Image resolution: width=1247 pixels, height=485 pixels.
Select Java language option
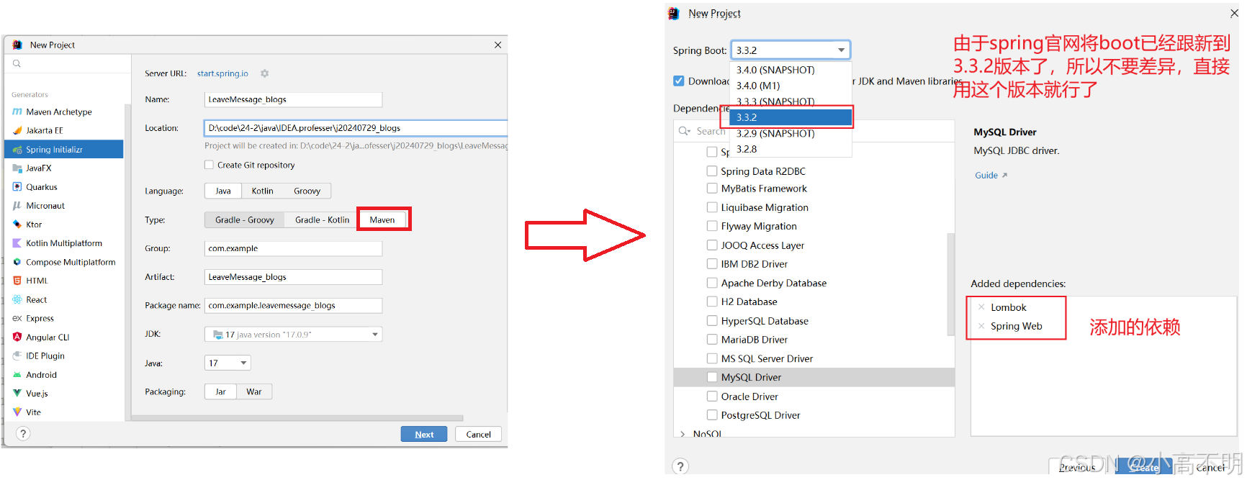coord(223,191)
